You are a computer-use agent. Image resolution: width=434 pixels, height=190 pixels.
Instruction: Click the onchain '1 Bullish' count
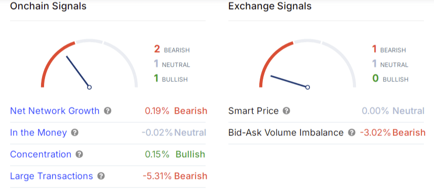point(171,79)
